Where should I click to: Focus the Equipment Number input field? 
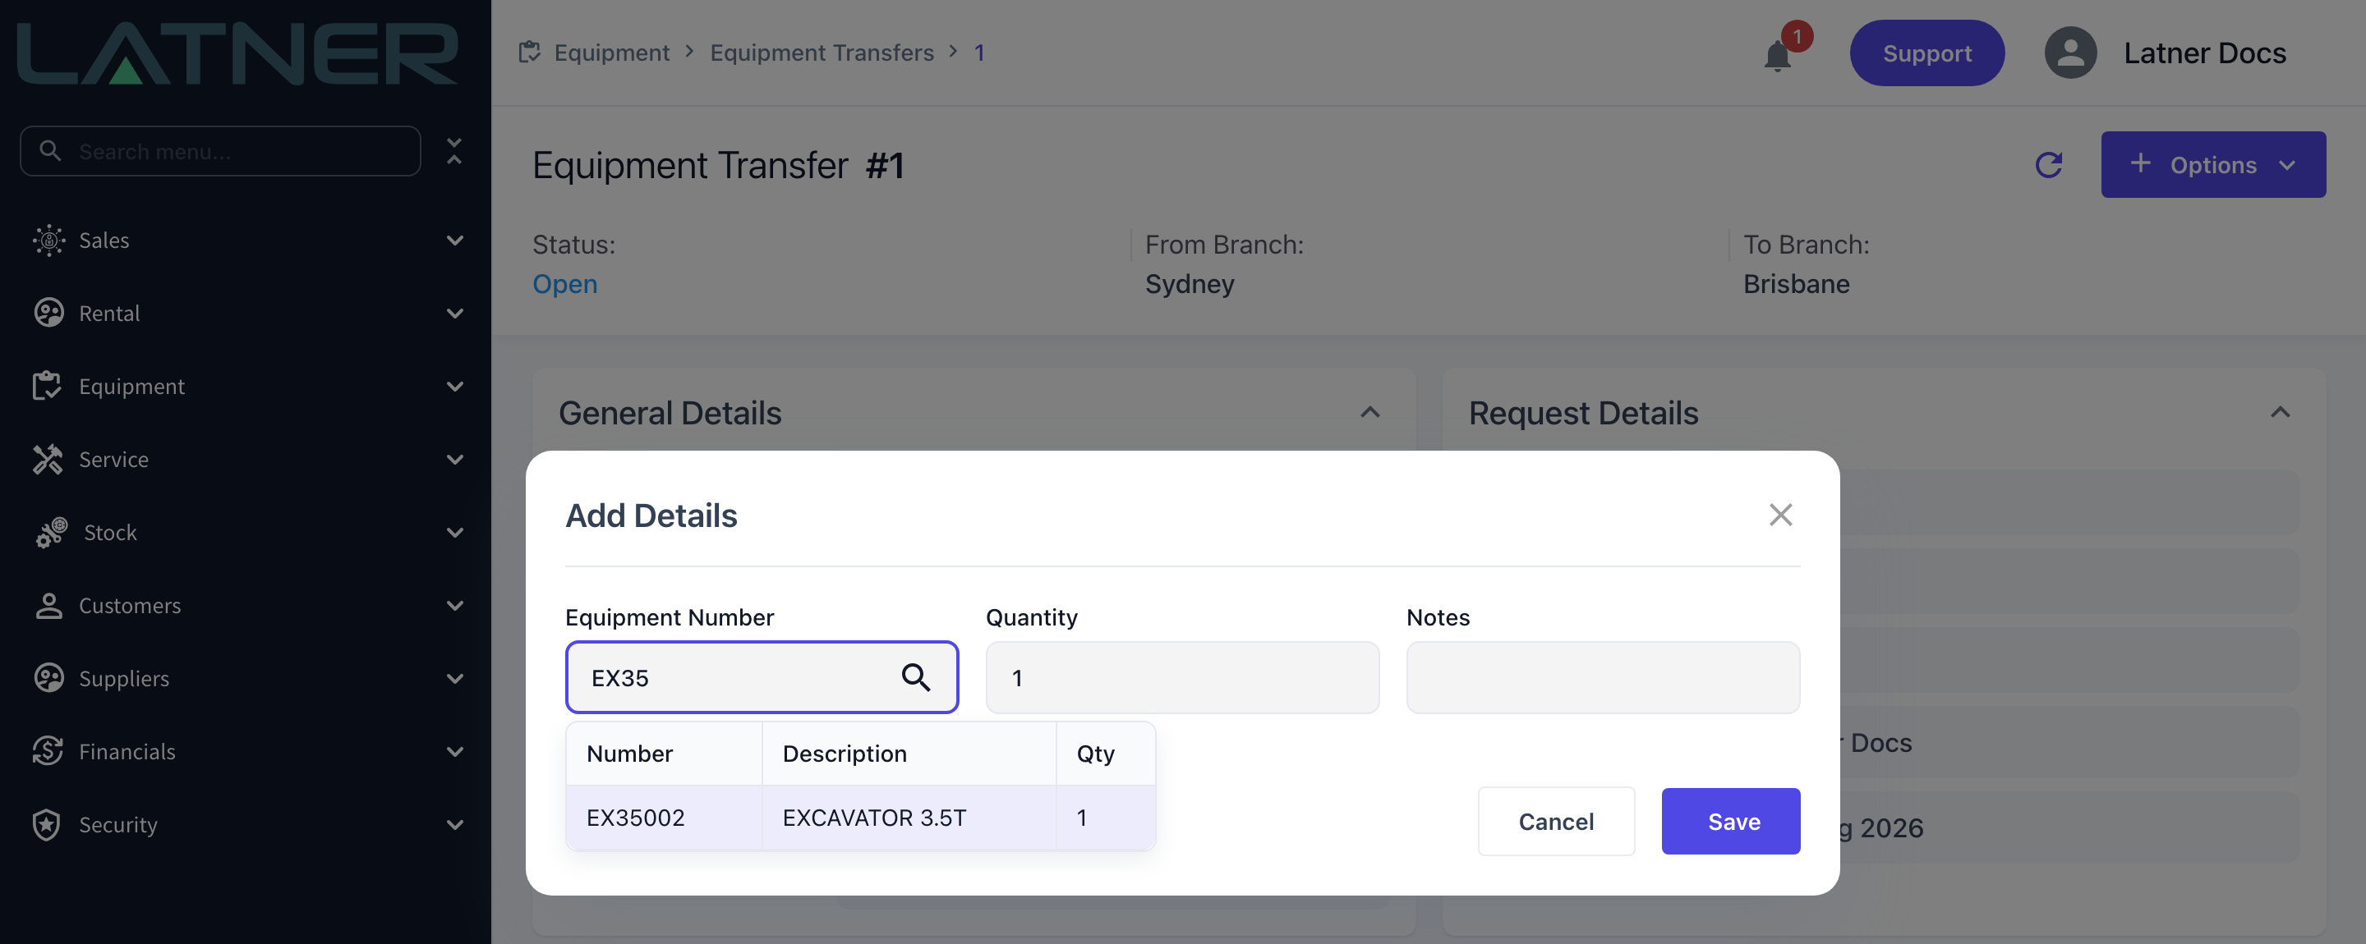[x=762, y=677]
